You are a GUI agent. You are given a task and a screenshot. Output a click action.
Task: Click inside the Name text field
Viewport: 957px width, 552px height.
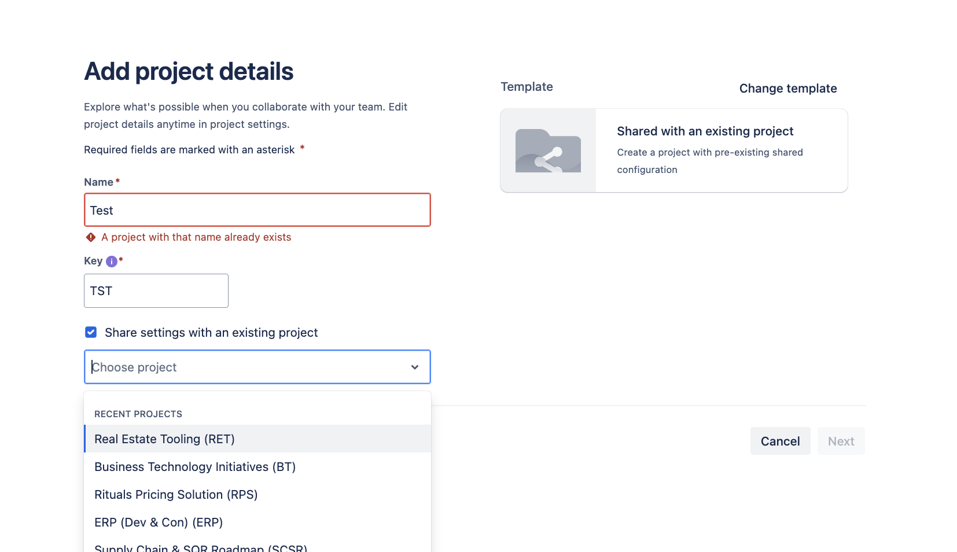257,209
